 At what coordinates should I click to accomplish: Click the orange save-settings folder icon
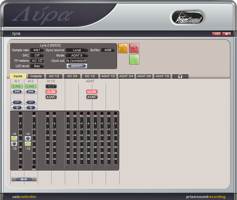[x=123, y=48]
